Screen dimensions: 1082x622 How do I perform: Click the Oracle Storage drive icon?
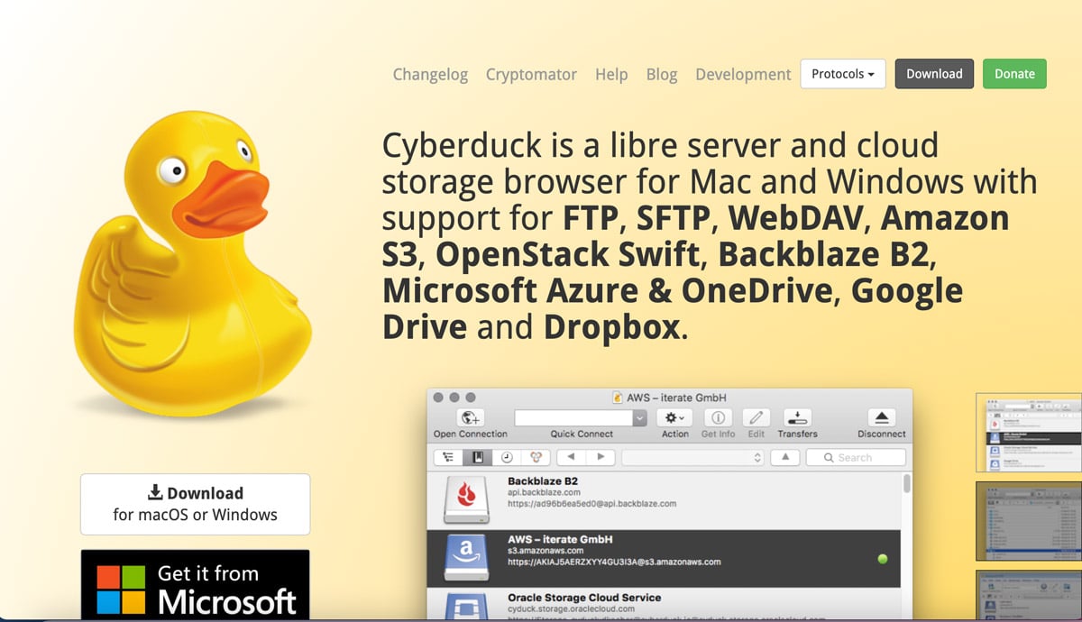[466, 606]
